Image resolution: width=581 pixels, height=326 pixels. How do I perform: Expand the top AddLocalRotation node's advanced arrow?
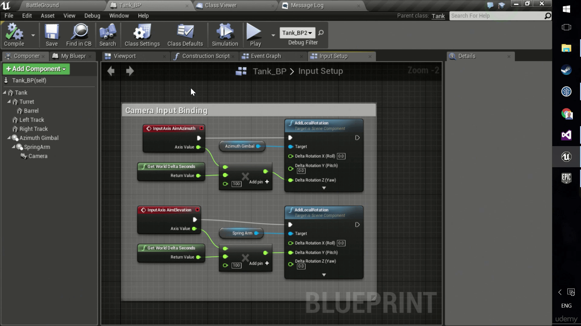[x=324, y=188]
